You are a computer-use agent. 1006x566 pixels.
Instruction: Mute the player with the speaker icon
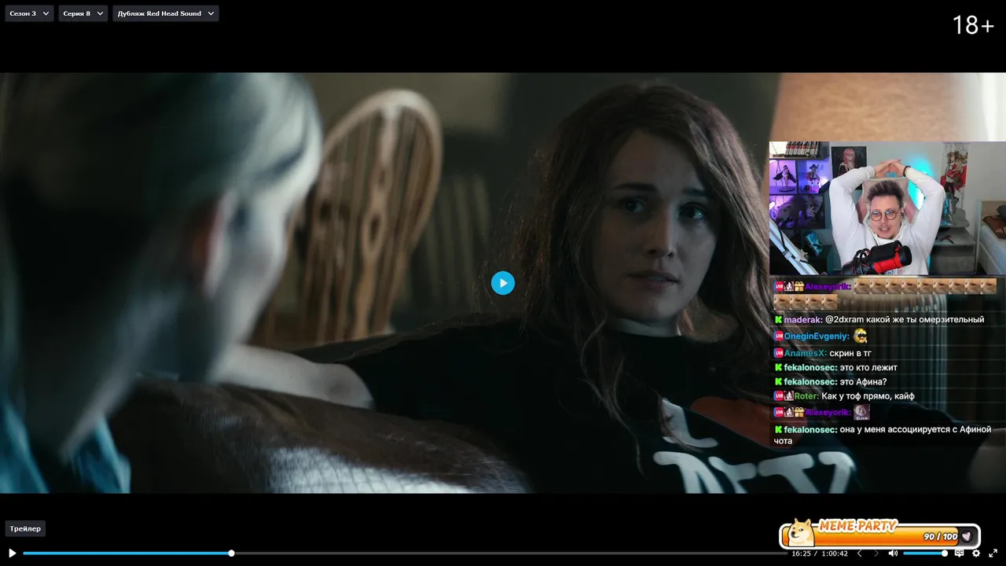point(893,553)
